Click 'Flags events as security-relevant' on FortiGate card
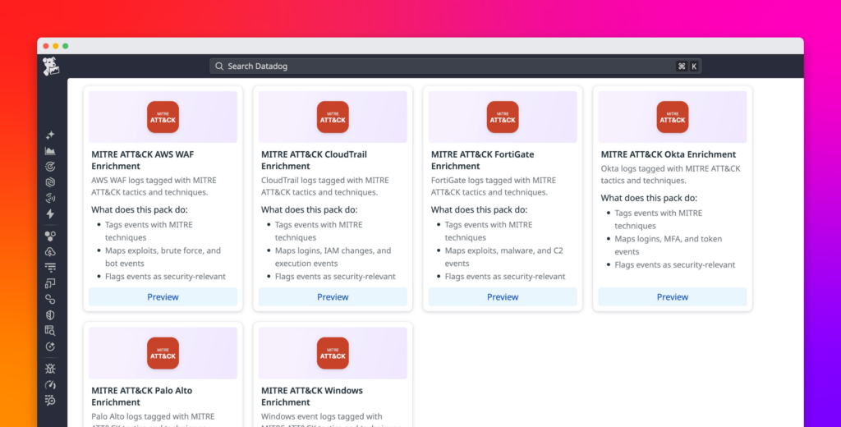Image resolution: width=841 pixels, height=427 pixels. click(505, 276)
